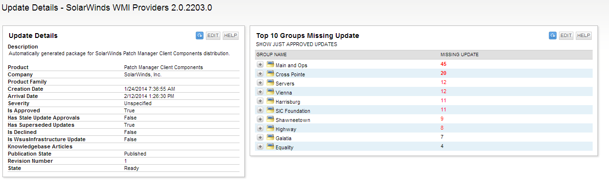Expand the Galatia group row
Viewport: 609px width, 181px height.
pos(260,138)
